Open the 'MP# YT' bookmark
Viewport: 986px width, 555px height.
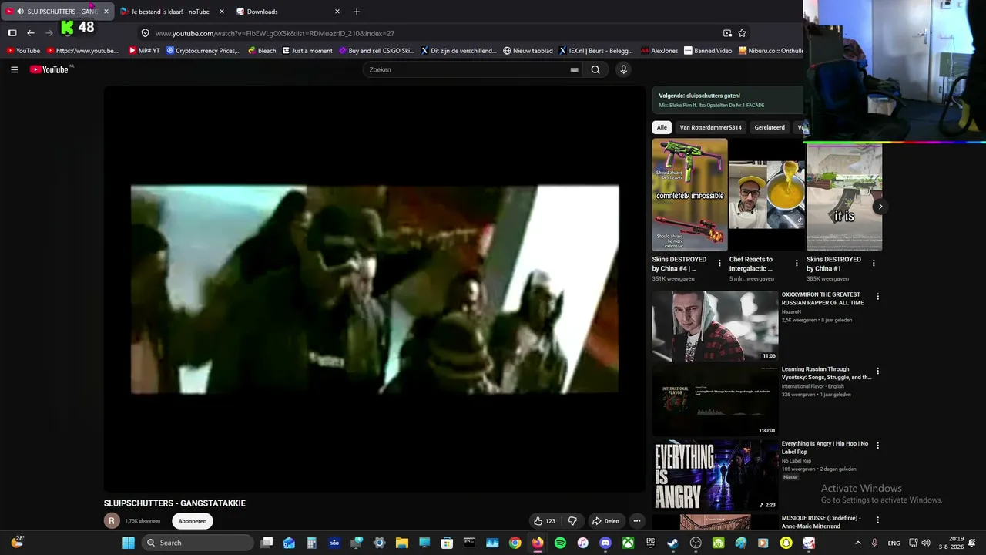point(144,51)
